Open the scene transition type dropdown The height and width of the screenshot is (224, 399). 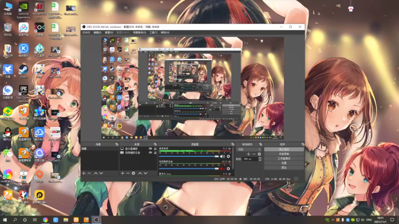pos(249,149)
